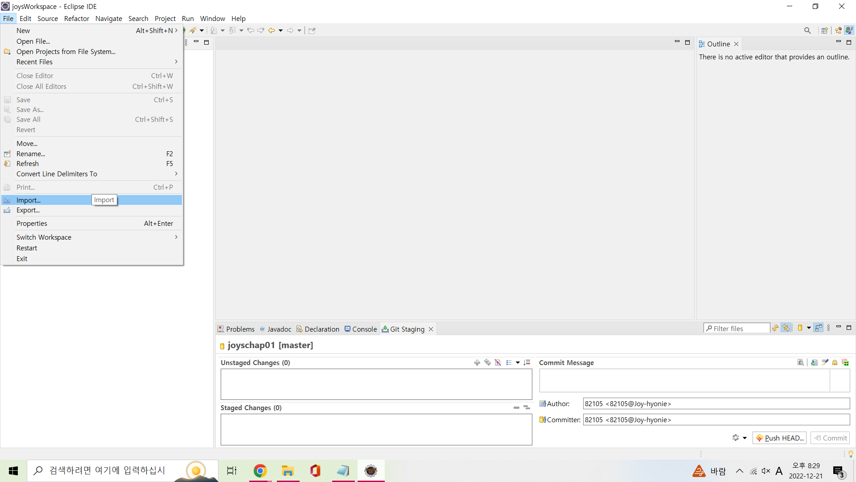
Task: Select Export... in the File menu
Action: point(92,210)
